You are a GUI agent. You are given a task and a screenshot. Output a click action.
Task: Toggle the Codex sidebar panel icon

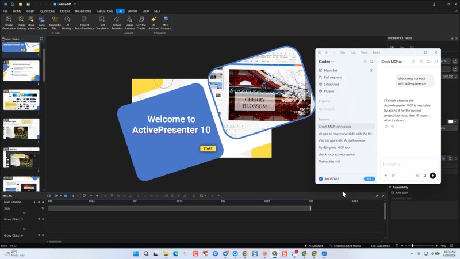(320, 52)
